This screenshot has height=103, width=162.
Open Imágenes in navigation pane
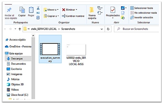[x=14, y=74]
